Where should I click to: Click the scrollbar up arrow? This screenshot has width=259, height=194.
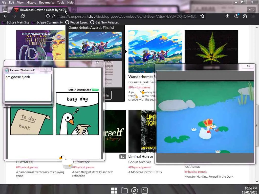[x=257, y=27]
